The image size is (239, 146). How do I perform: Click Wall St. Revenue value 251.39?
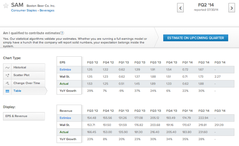219,125
